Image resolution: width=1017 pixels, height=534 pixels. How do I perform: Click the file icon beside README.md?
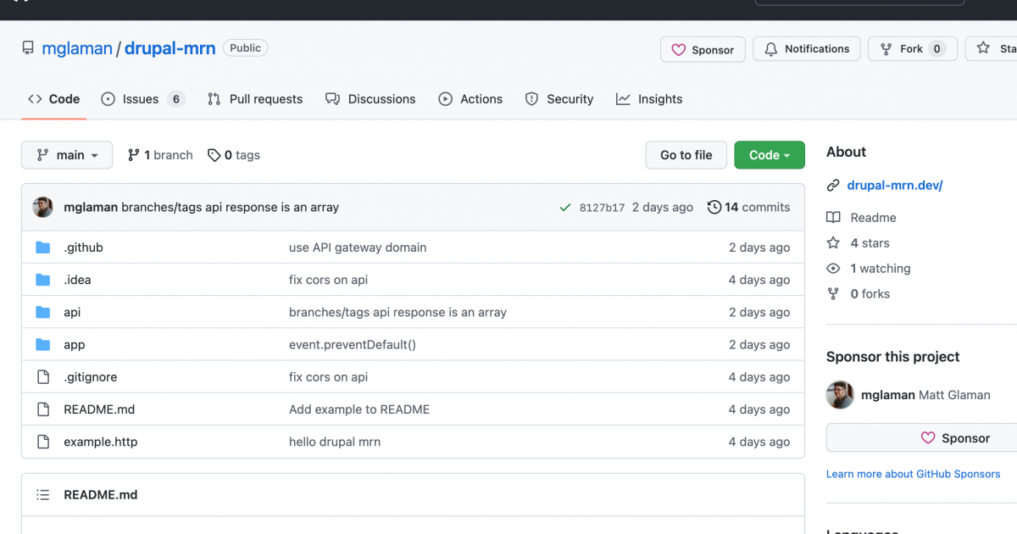tap(43, 409)
